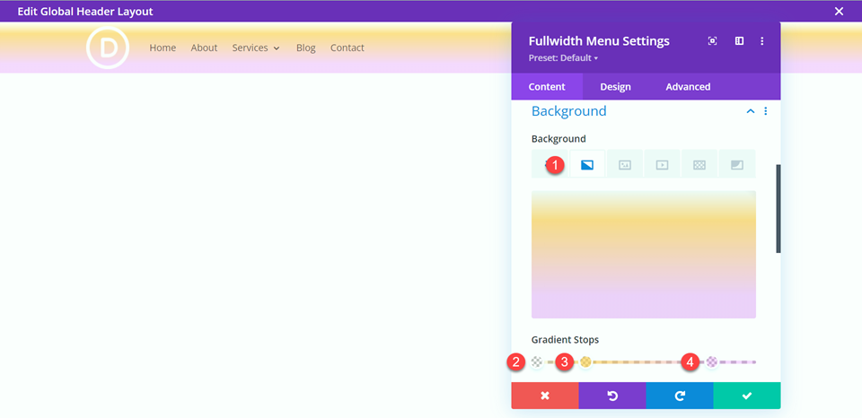862x418 pixels.
Task: Snap settings modal to sidebar icon
Action: (x=739, y=41)
